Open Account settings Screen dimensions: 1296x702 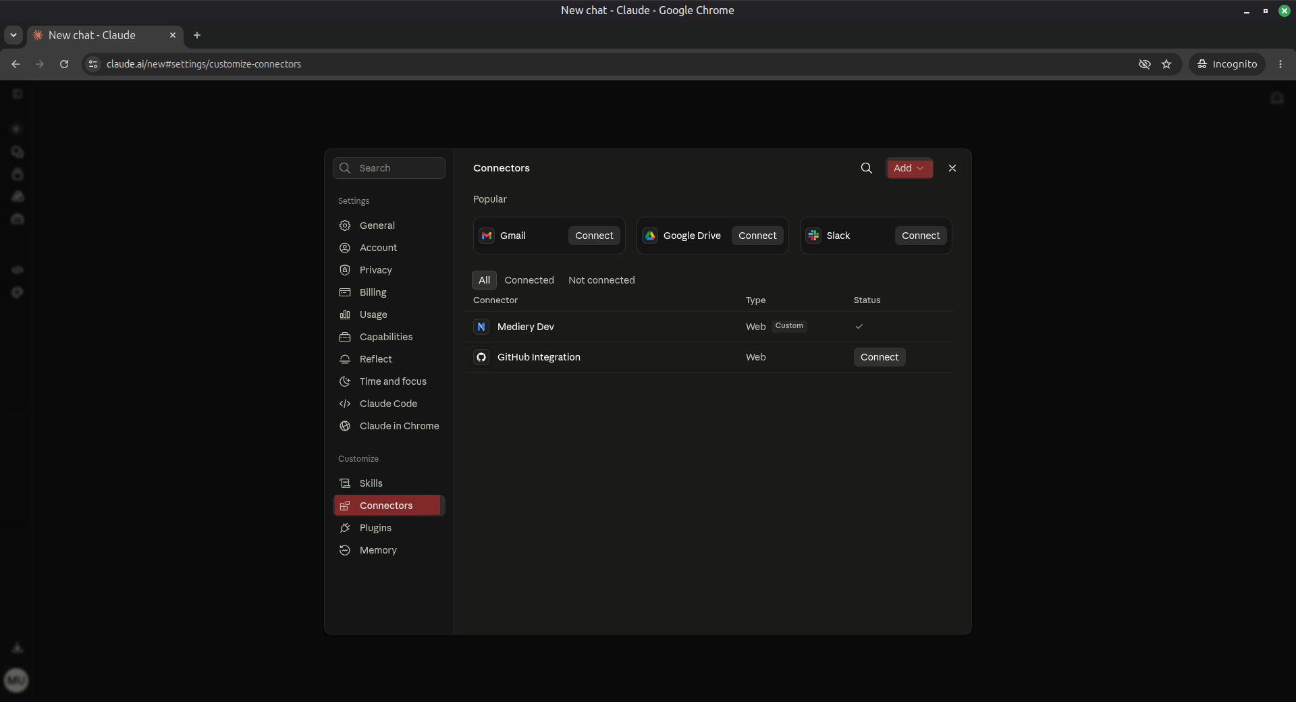[389, 248]
